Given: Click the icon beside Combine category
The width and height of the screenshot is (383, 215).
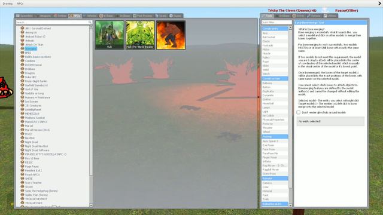Looking at the screenshot, I should [x=23, y=61].
